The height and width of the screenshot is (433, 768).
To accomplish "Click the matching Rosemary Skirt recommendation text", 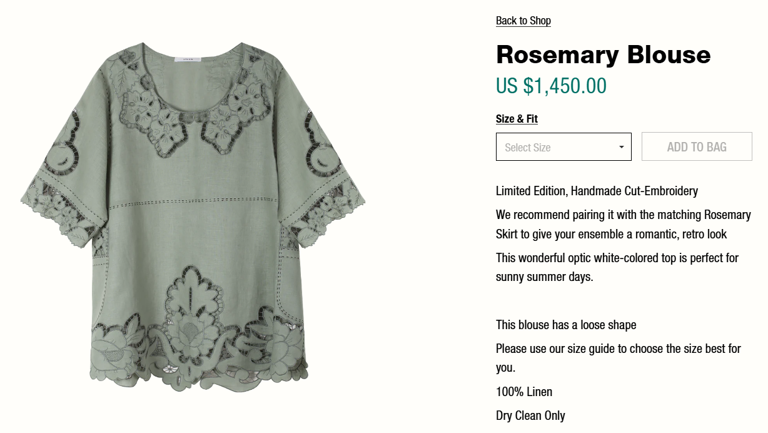I will 623,224.
